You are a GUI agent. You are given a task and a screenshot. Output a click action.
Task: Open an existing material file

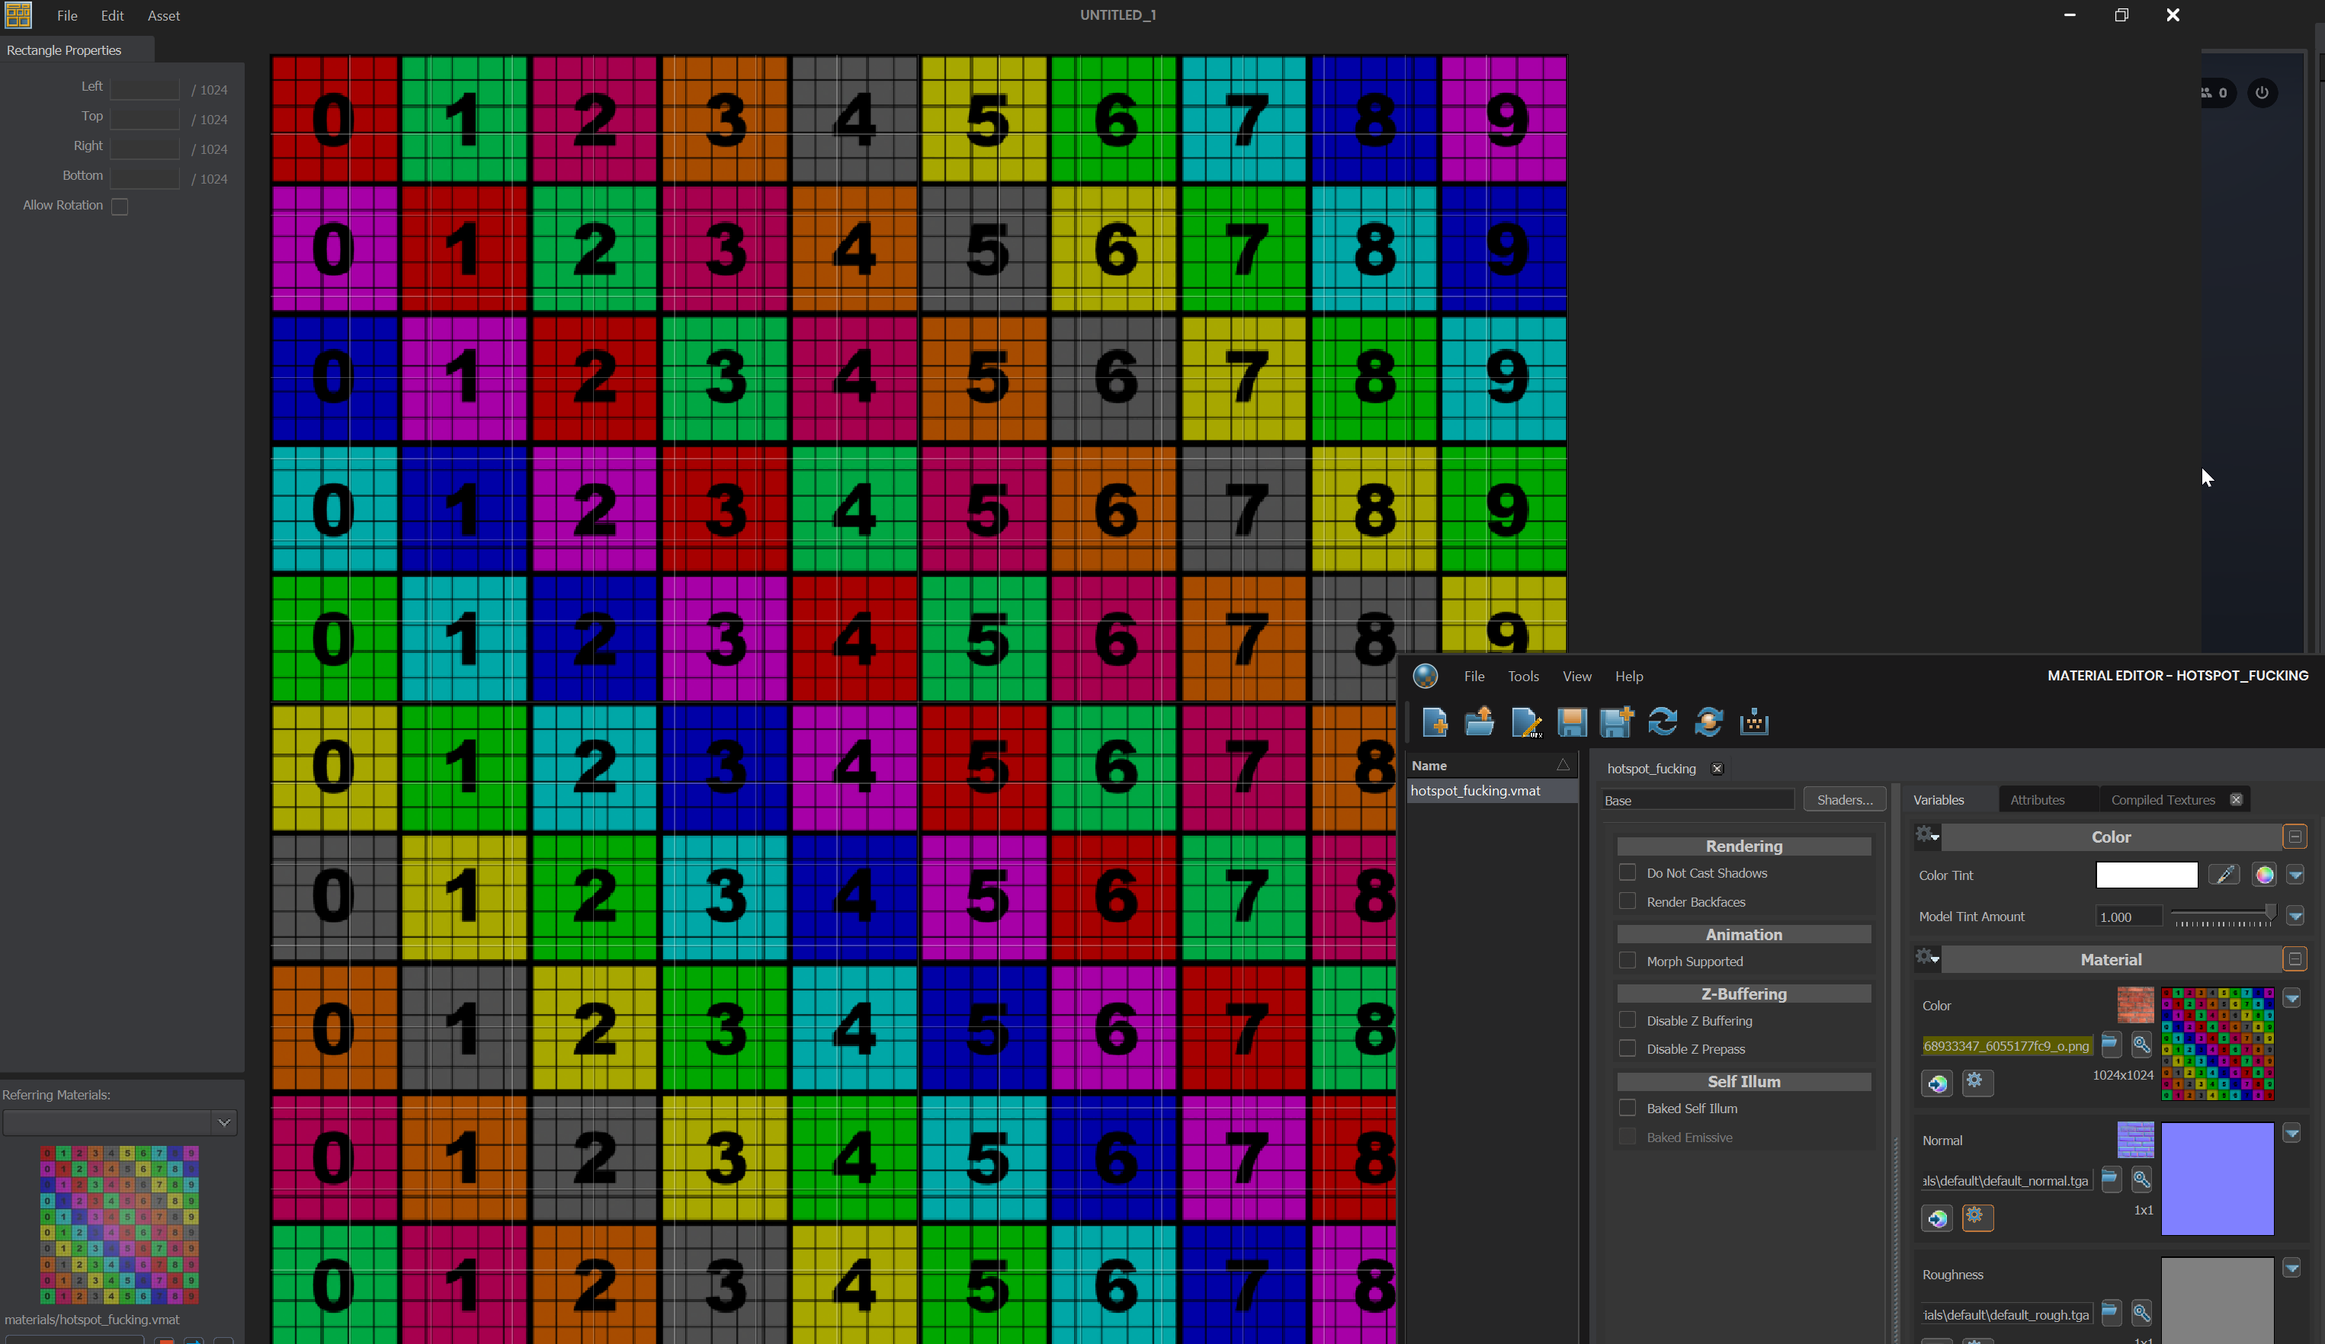click(x=1479, y=723)
